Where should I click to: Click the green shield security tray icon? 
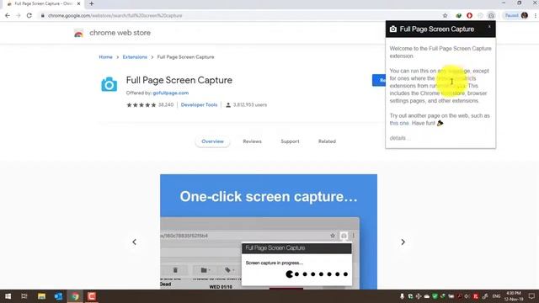tap(435, 296)
